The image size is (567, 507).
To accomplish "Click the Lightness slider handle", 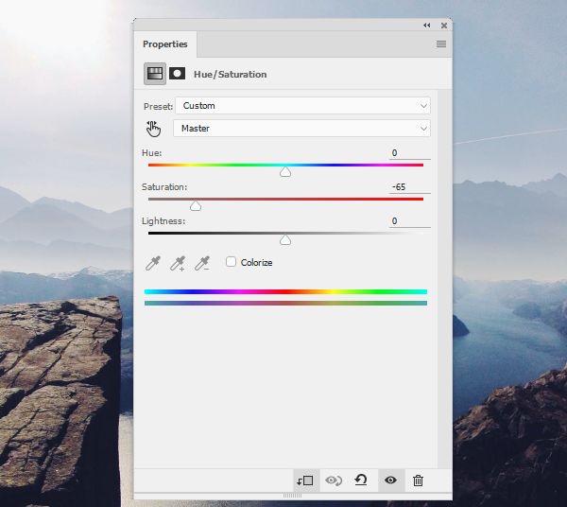I will tap(285, 240).
